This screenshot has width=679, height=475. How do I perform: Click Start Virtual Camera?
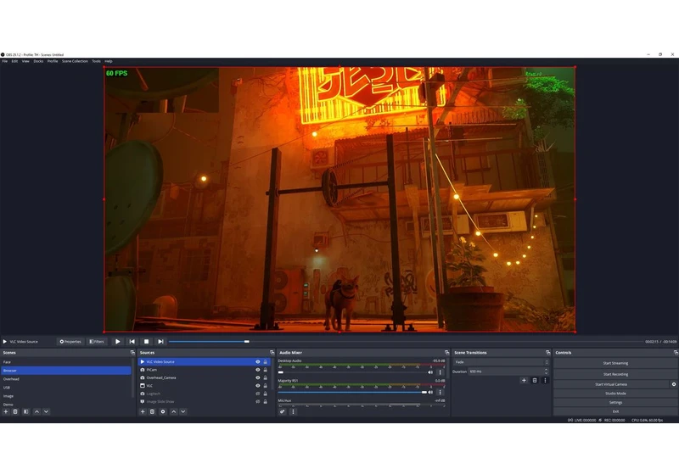tap(611, 384)
